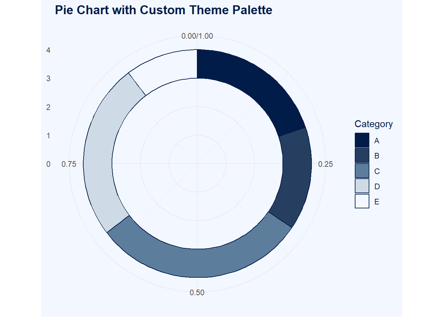Image resolution: width=444 pixels, height=317 pixels.
Task: Click the radial axis label 2
Action: point(49,107)
